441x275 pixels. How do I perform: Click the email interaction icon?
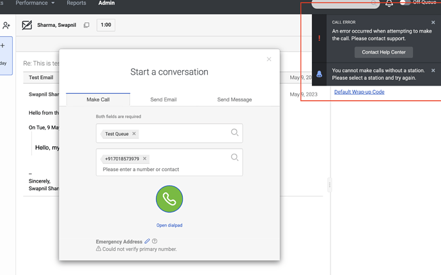tap(27, 25)
